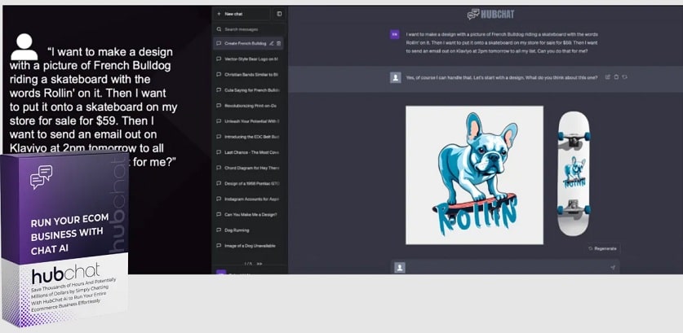Open the Unleash Your Potential chat

point(249,120)
